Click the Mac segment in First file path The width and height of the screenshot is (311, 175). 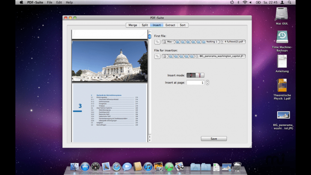coord(169,42)
